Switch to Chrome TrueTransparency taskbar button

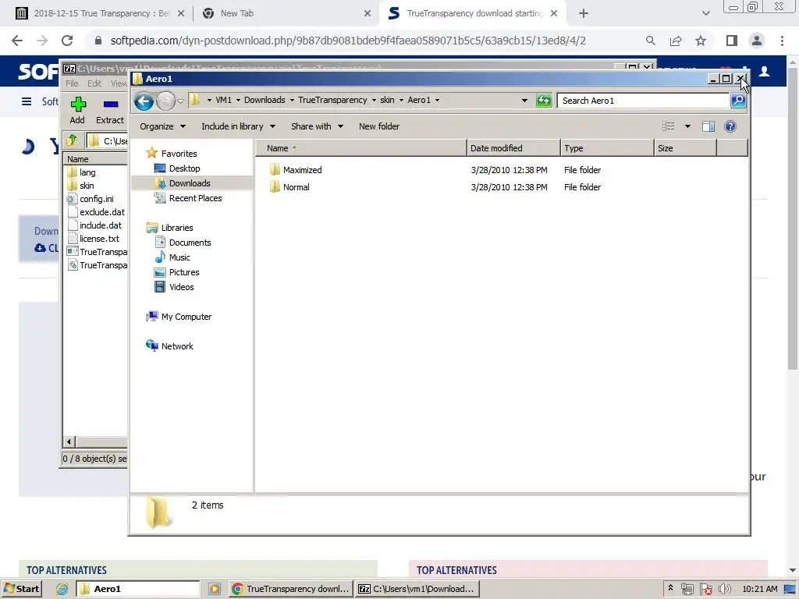(290, 589)
